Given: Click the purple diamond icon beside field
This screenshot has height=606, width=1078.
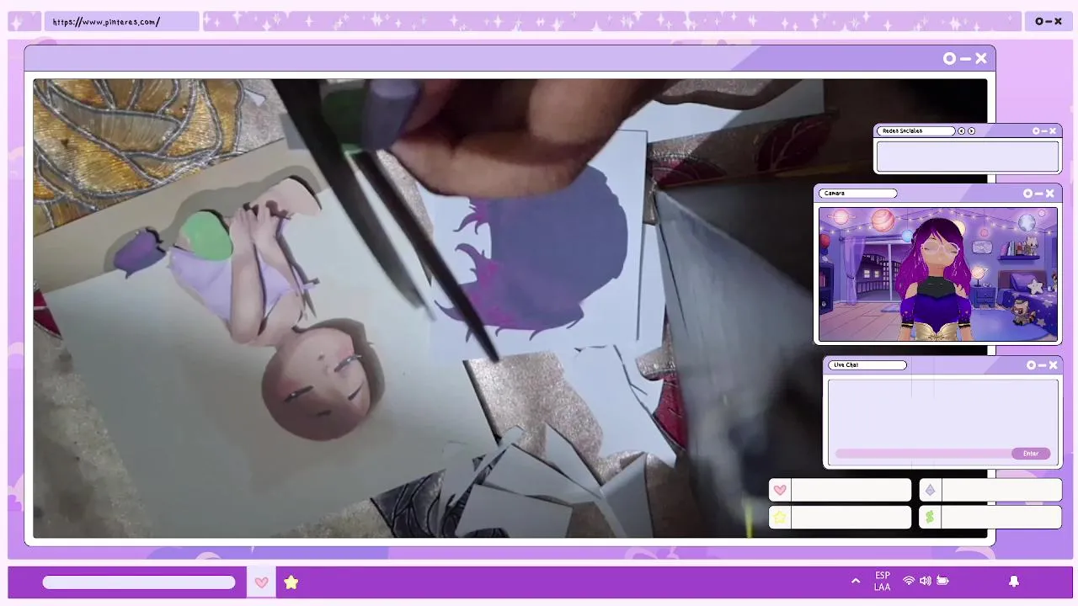Looking at the screenshot, I should pyautogui.click(x=930, y=490).
